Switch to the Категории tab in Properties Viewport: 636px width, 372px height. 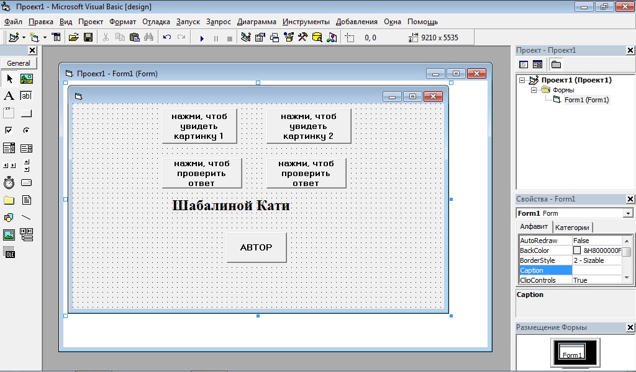(572, 227)
